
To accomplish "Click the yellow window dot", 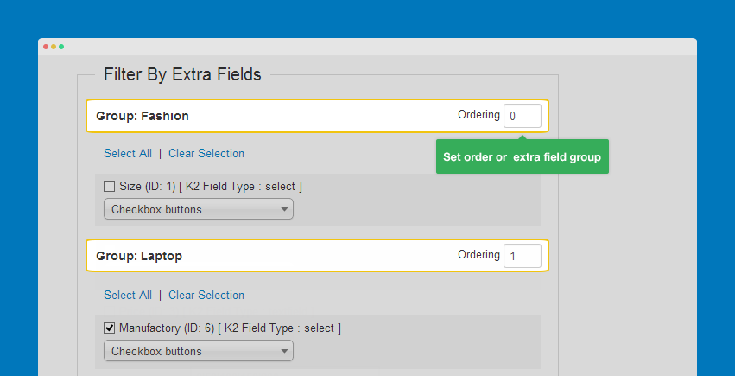I will [54, 47].
